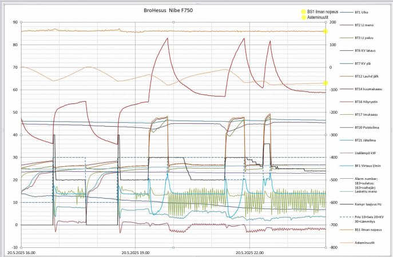Click the right axis value -500
Viewport: 393px width, 257px height.
[x=333, y=180]
